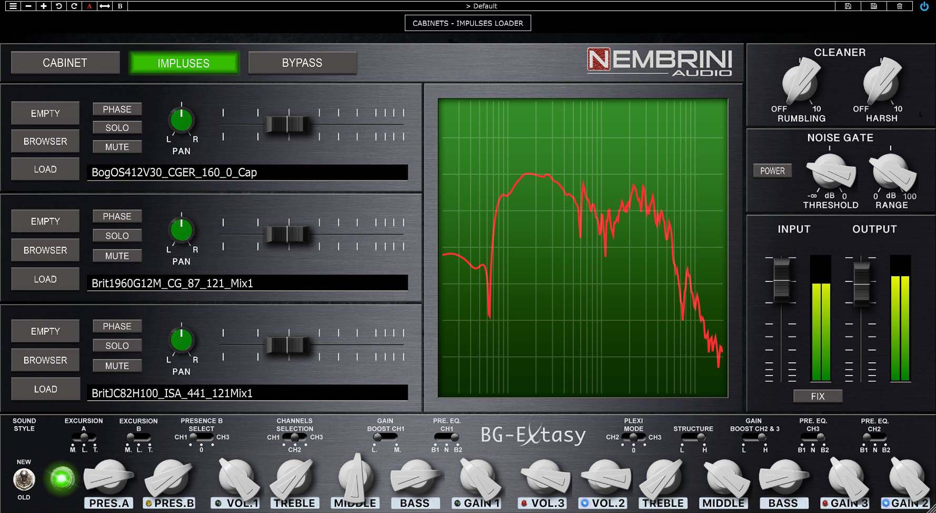
Task: Open BROWSER for the third impulse slot
Action: [45, 360]
